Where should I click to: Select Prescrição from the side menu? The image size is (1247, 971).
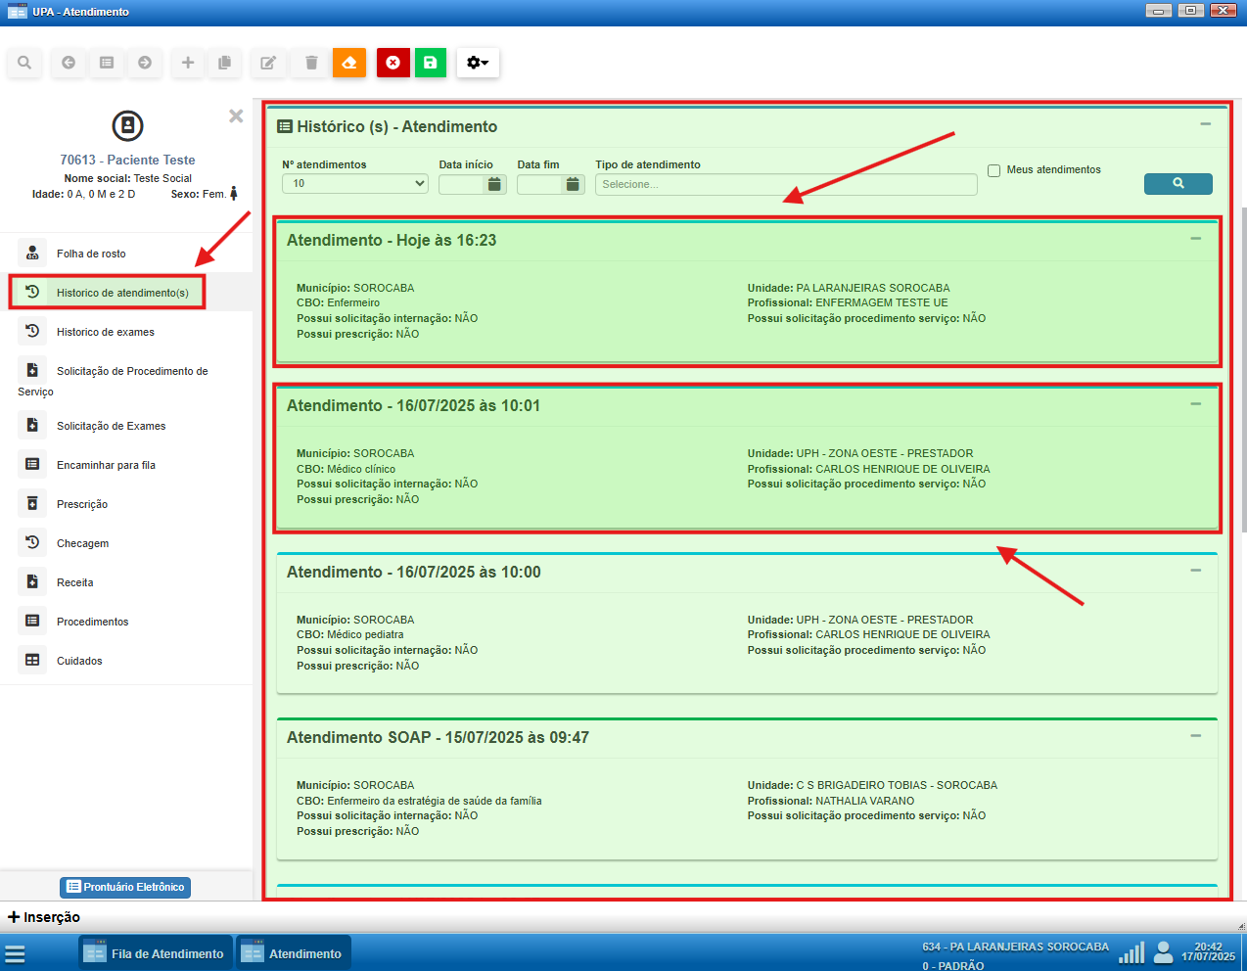[x=82, y=504]
